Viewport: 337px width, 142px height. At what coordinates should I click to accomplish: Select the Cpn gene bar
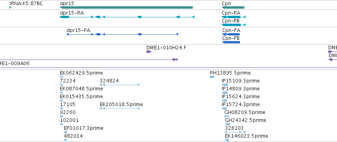click(233, 7)
